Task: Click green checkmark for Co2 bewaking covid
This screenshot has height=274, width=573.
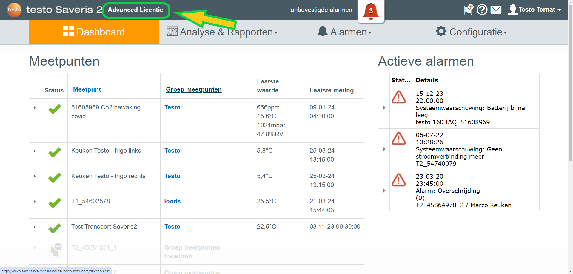Action: point(55,109)
